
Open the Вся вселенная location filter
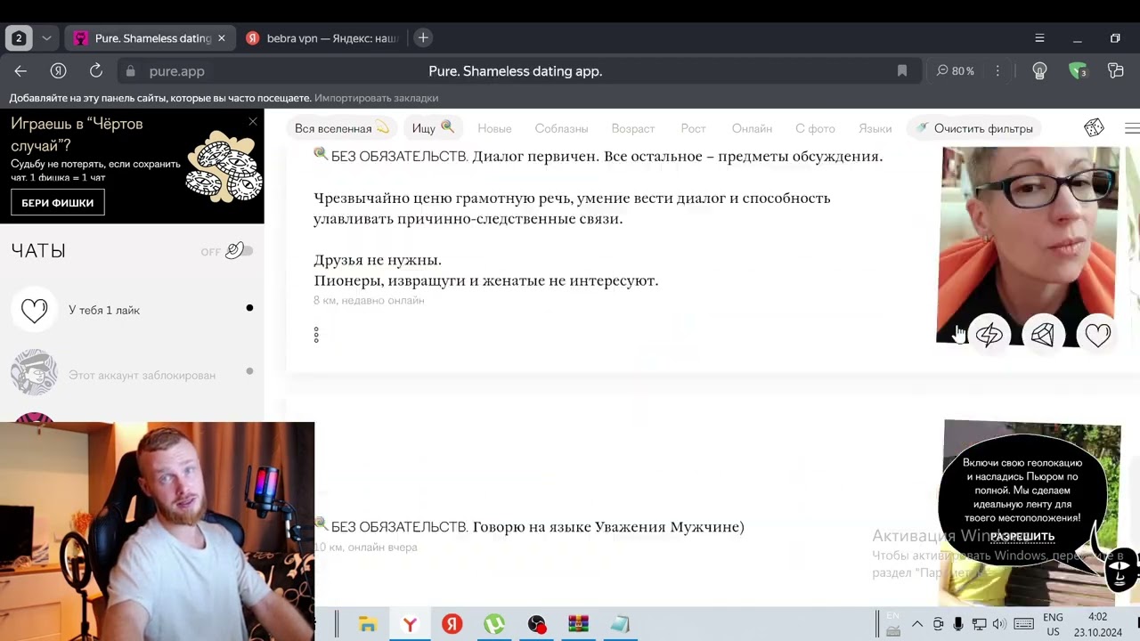point(342,128)
